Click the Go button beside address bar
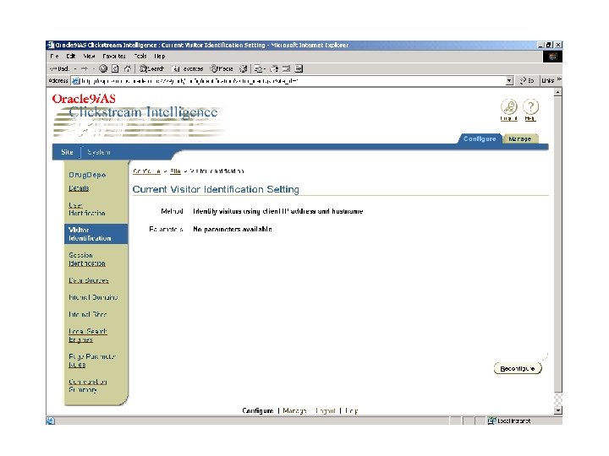 click(527, 81)
